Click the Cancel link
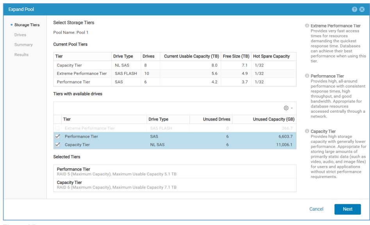This screenshot has height=225, width=370. pyautogui.click(x=316, y=209)
